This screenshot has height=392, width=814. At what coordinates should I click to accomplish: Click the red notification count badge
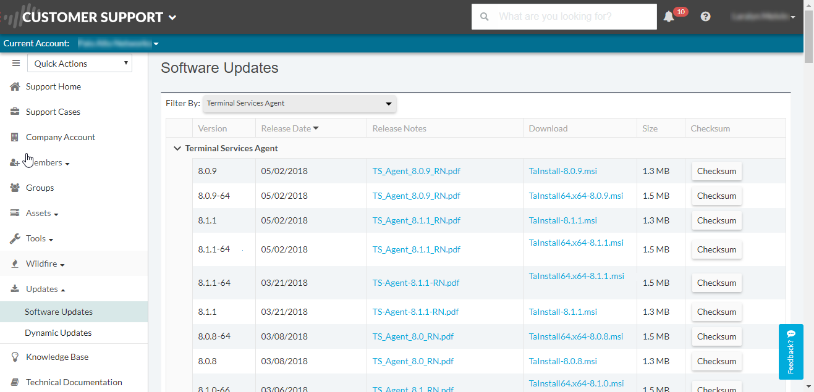click(680, 12)
